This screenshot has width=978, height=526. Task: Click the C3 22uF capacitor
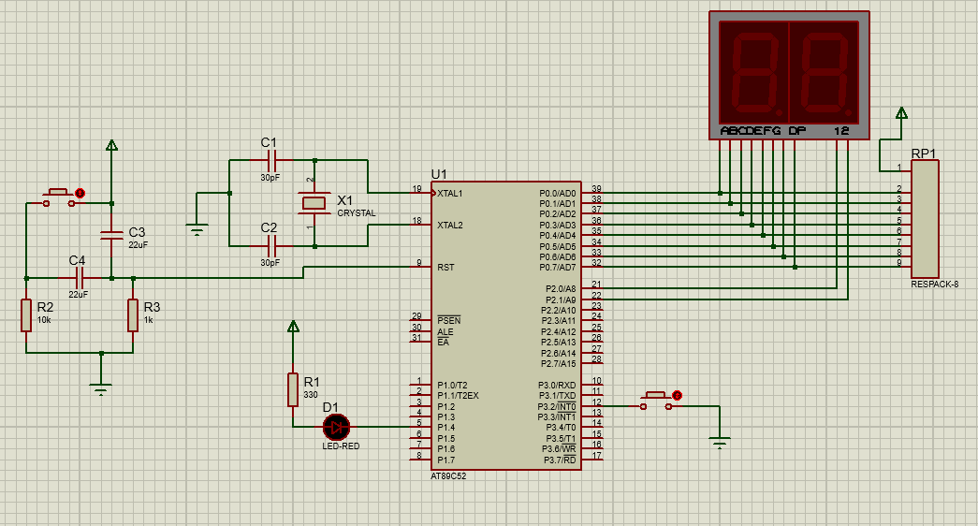click(x=111, y=232)
